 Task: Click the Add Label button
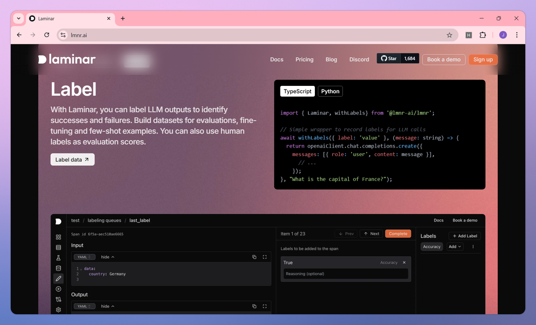pyautogui.click(x=465, y=236)
